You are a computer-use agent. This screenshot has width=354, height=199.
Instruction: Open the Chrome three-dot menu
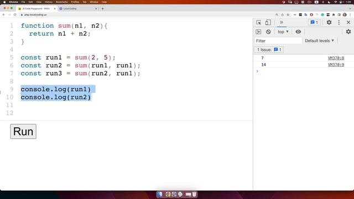350,15
